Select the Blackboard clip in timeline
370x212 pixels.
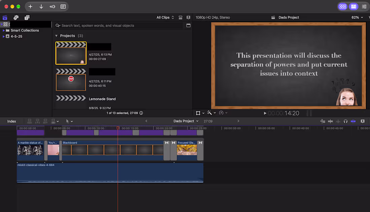pyautogui.click(x=113, y=151)
